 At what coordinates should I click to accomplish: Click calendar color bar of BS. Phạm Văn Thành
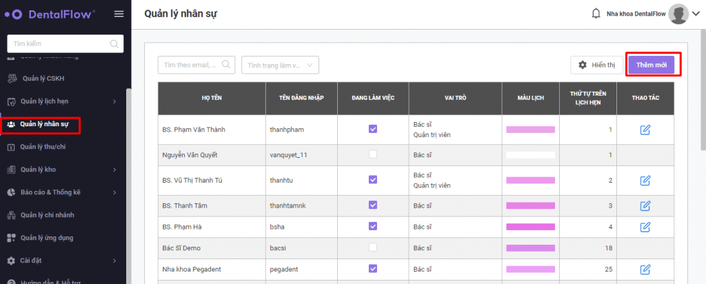(530, 130)
